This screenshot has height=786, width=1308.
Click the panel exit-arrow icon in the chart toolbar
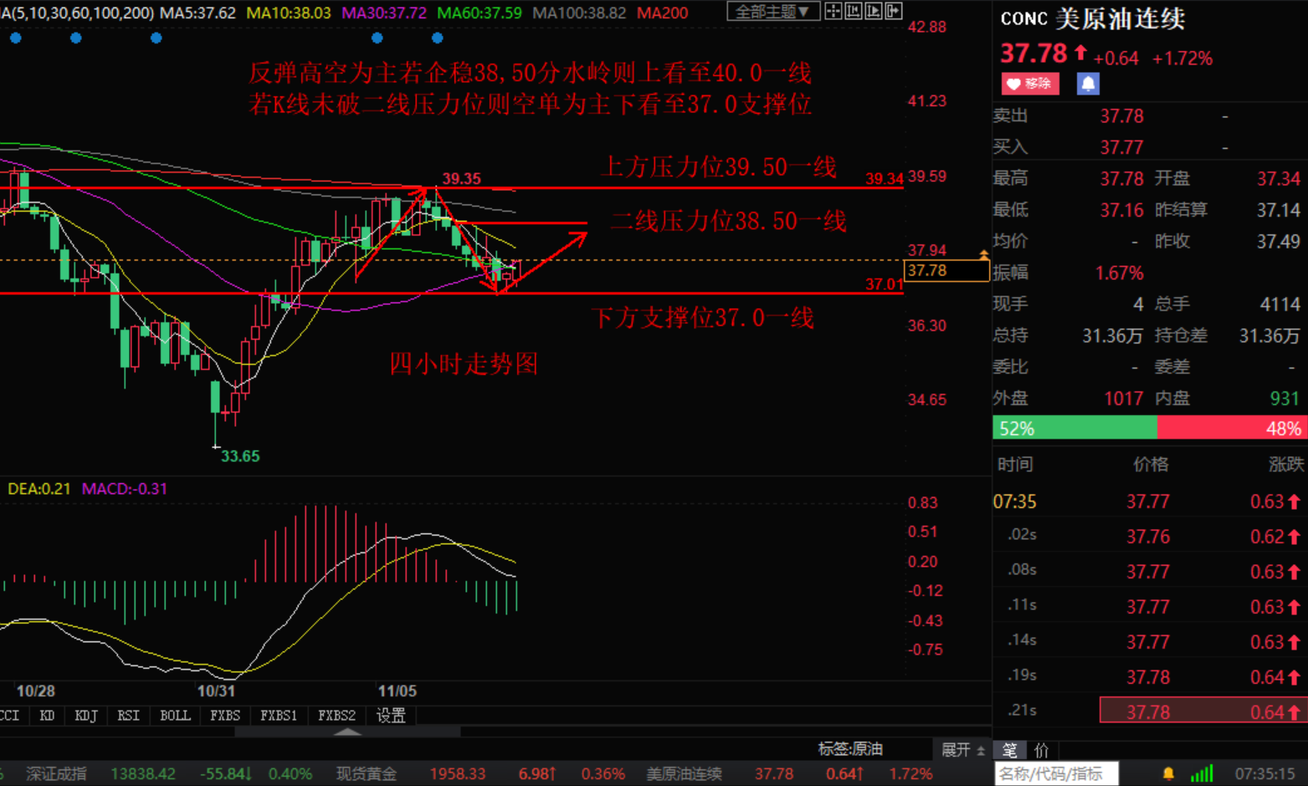894,11
